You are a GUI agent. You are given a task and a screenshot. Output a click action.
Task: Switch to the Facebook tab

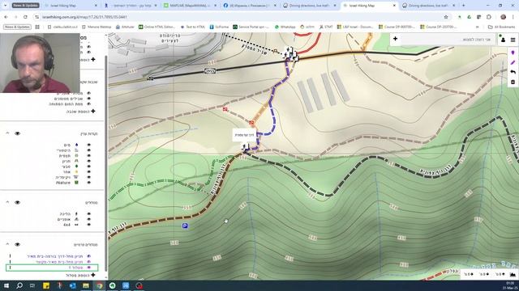coord(249,6)
